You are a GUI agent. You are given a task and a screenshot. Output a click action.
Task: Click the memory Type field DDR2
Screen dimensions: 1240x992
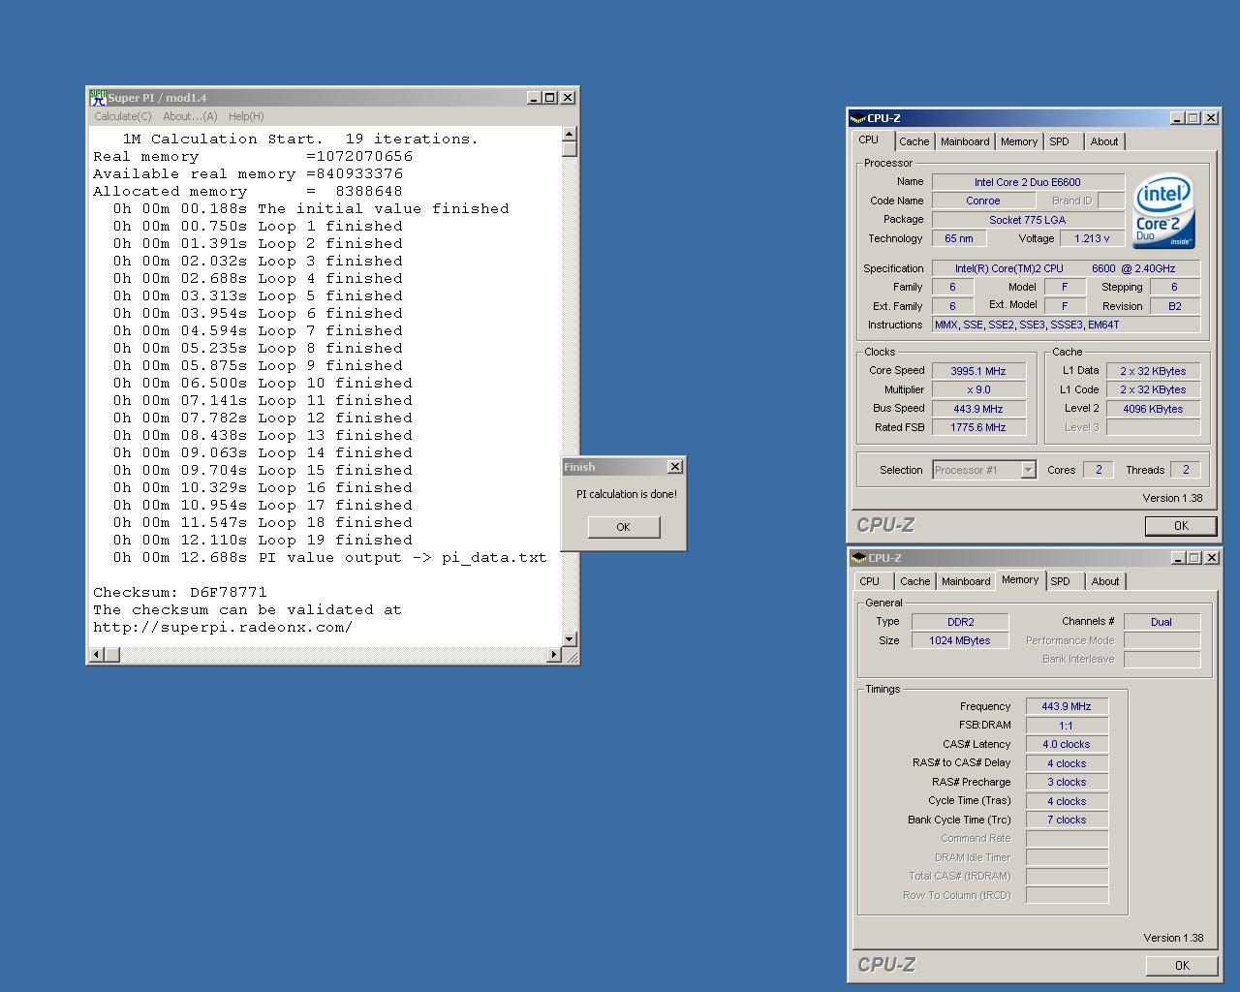pyautogui.click(x=960, y=622)
